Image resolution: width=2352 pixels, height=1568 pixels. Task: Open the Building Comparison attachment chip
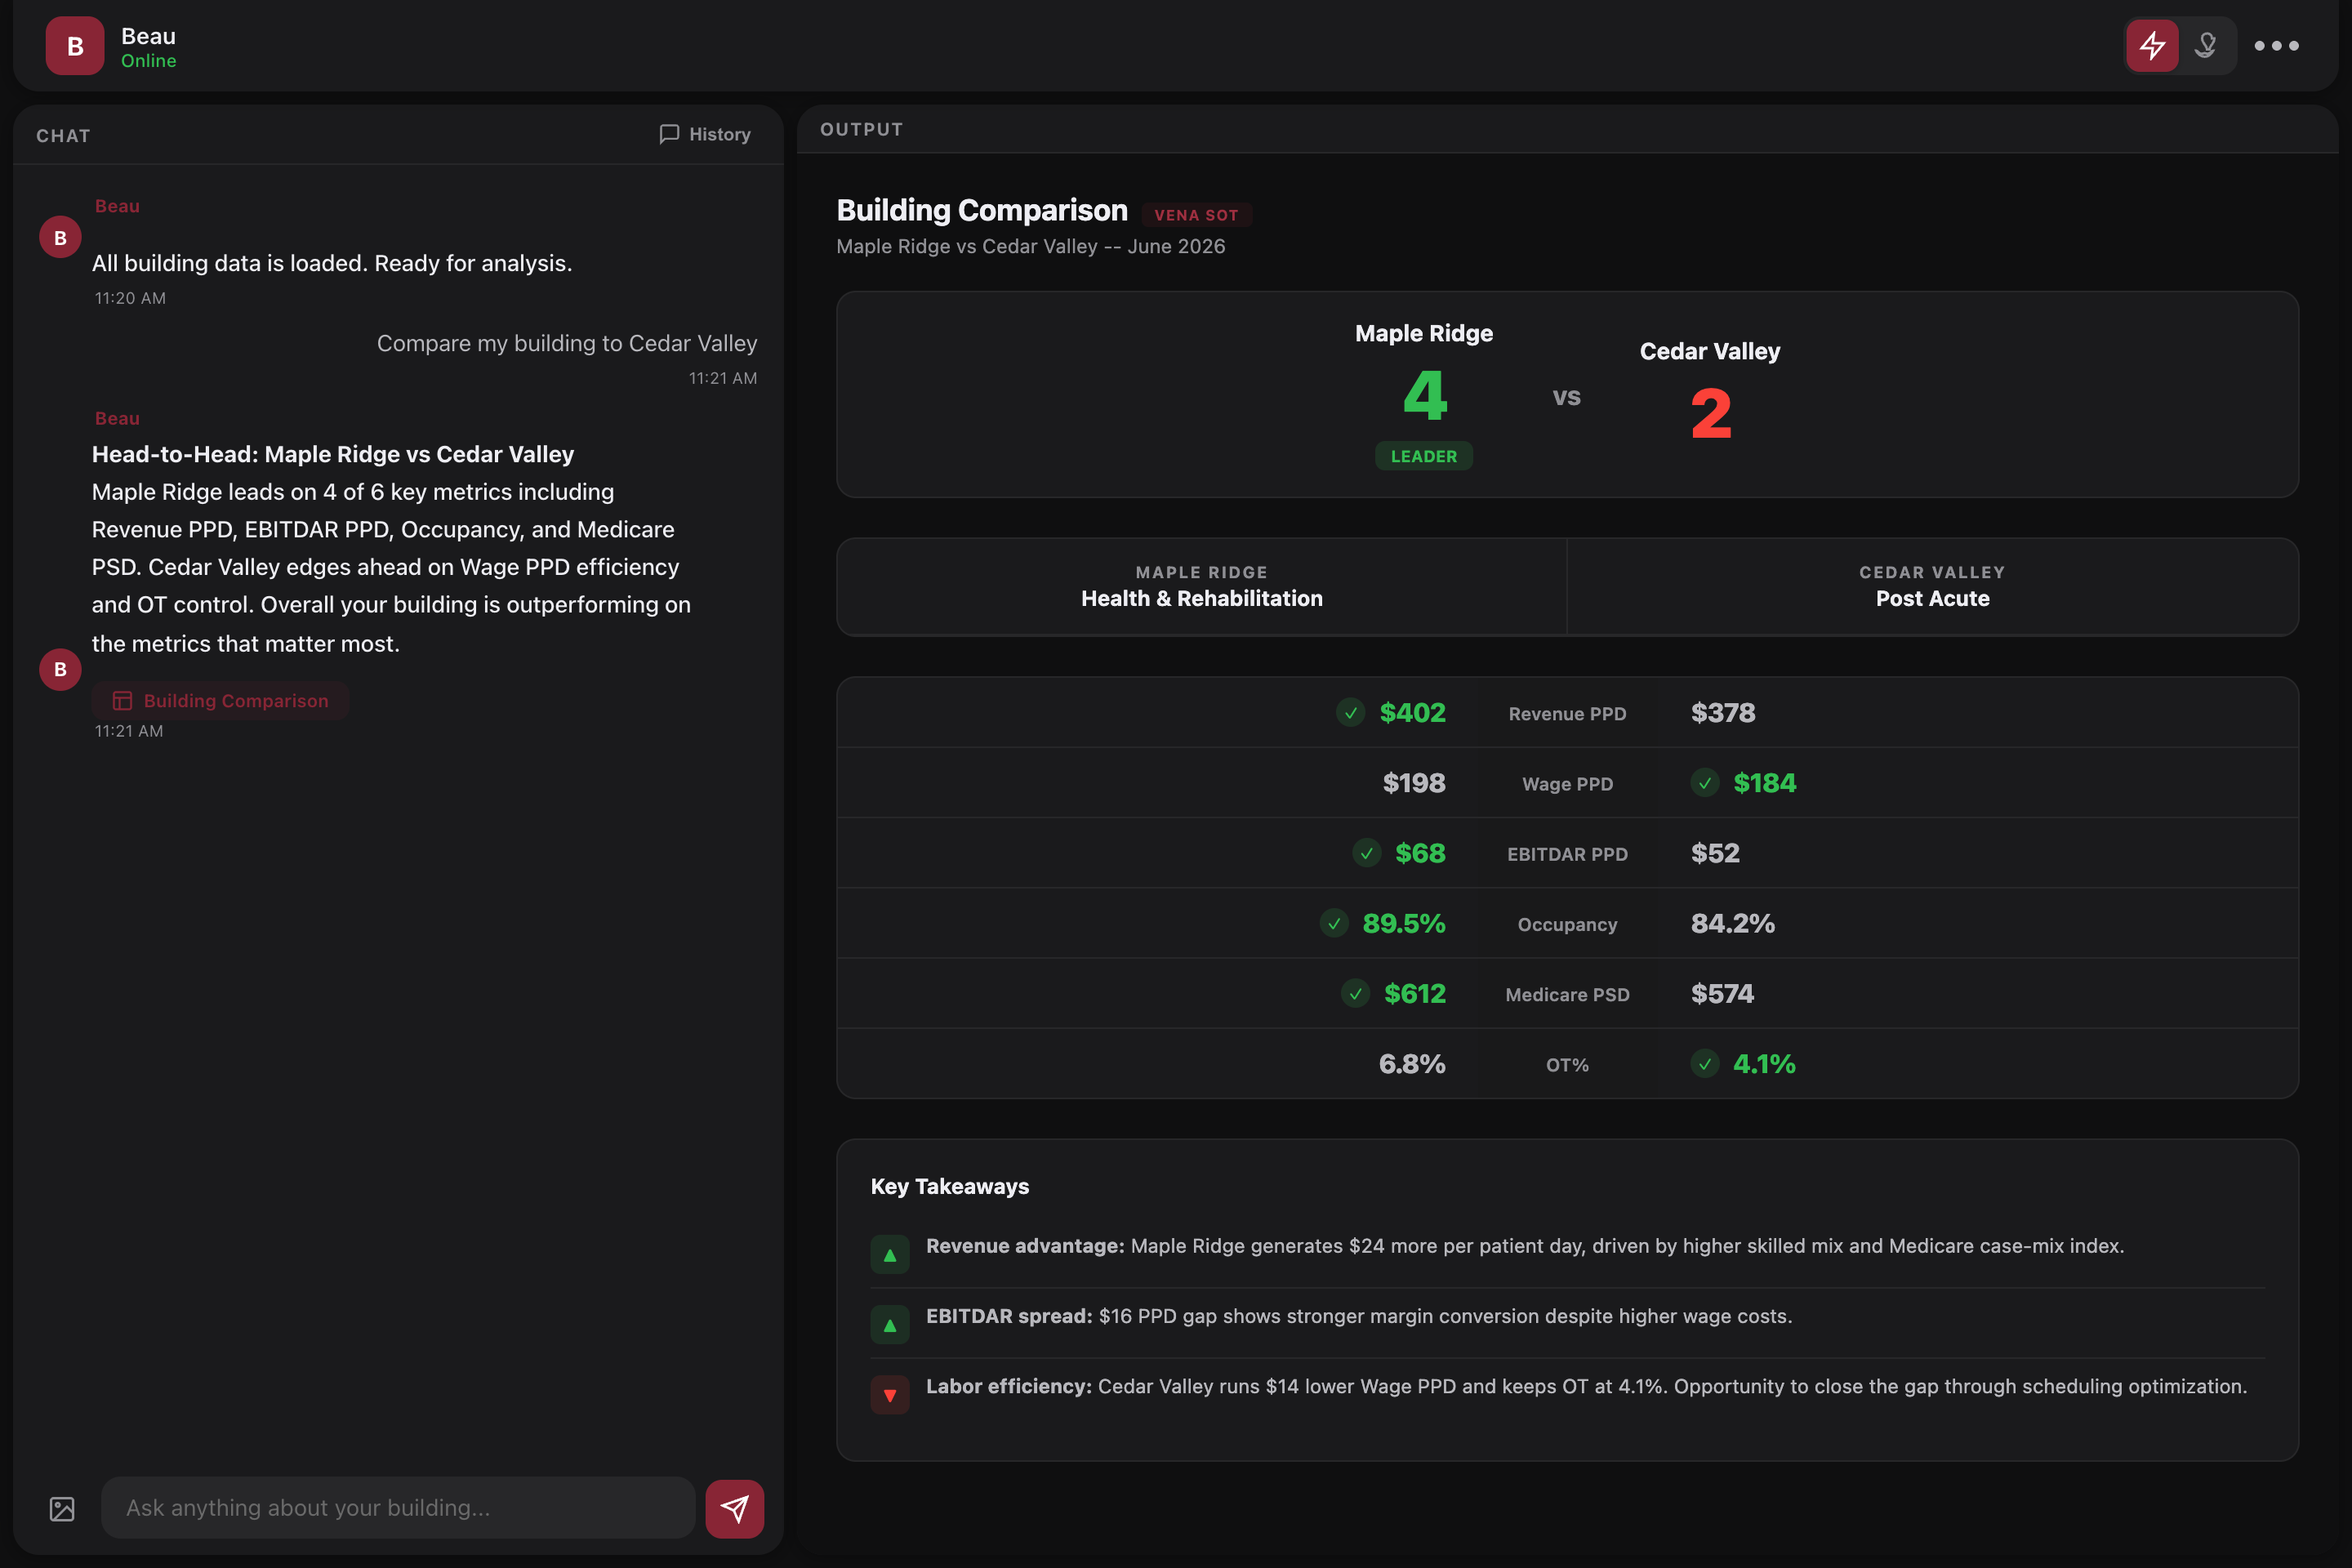(x=220, y=701)
